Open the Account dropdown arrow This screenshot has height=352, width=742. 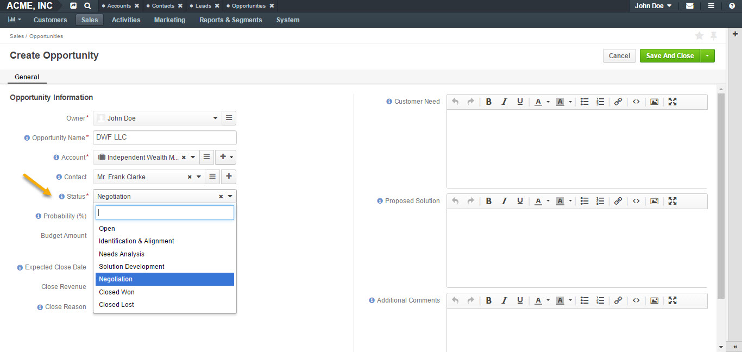click(193, 158)
